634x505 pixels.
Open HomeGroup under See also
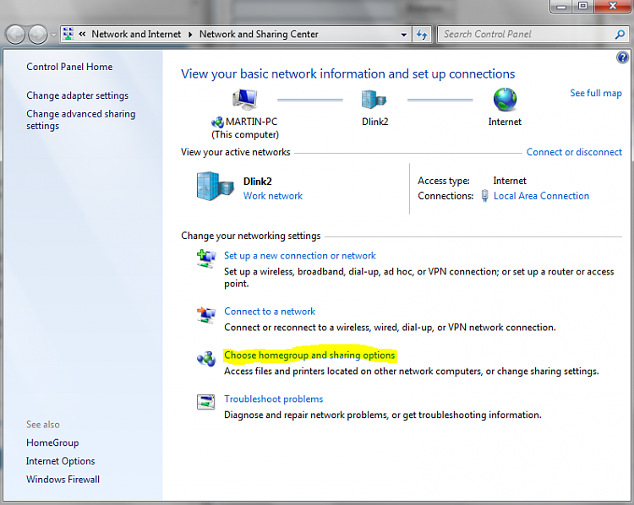point(52,443)
